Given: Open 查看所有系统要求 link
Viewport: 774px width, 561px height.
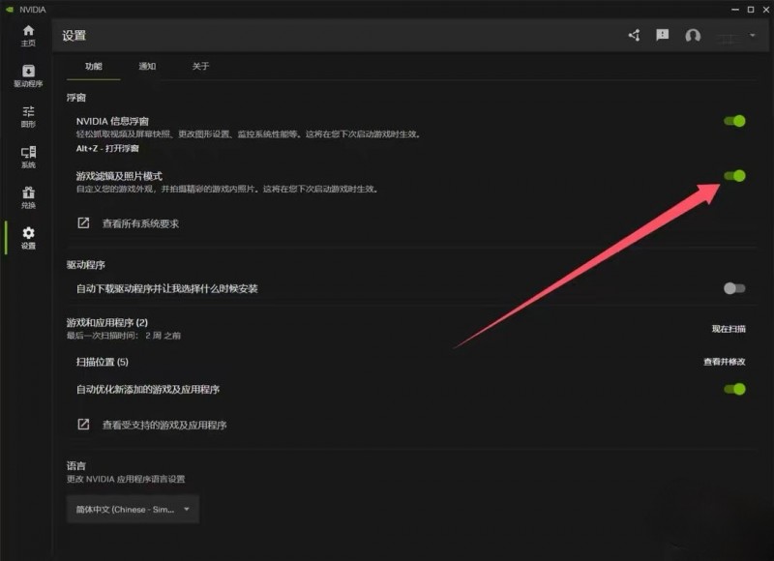Looking at the screenshot, I should [140, 223].
